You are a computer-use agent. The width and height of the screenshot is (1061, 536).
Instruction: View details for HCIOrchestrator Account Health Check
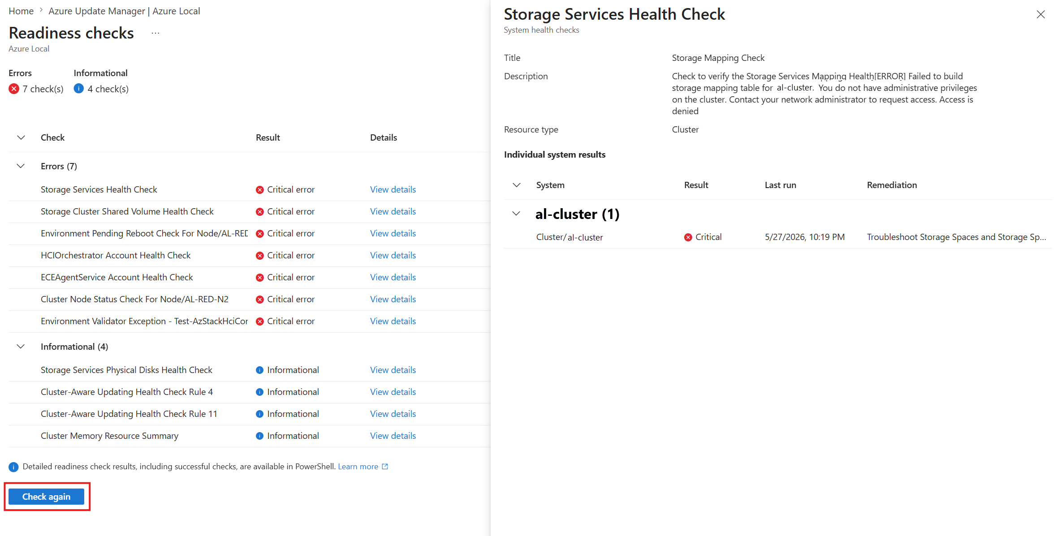coord(393,255)
